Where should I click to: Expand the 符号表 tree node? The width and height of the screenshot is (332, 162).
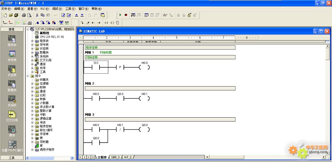click(x=32, y=45)
